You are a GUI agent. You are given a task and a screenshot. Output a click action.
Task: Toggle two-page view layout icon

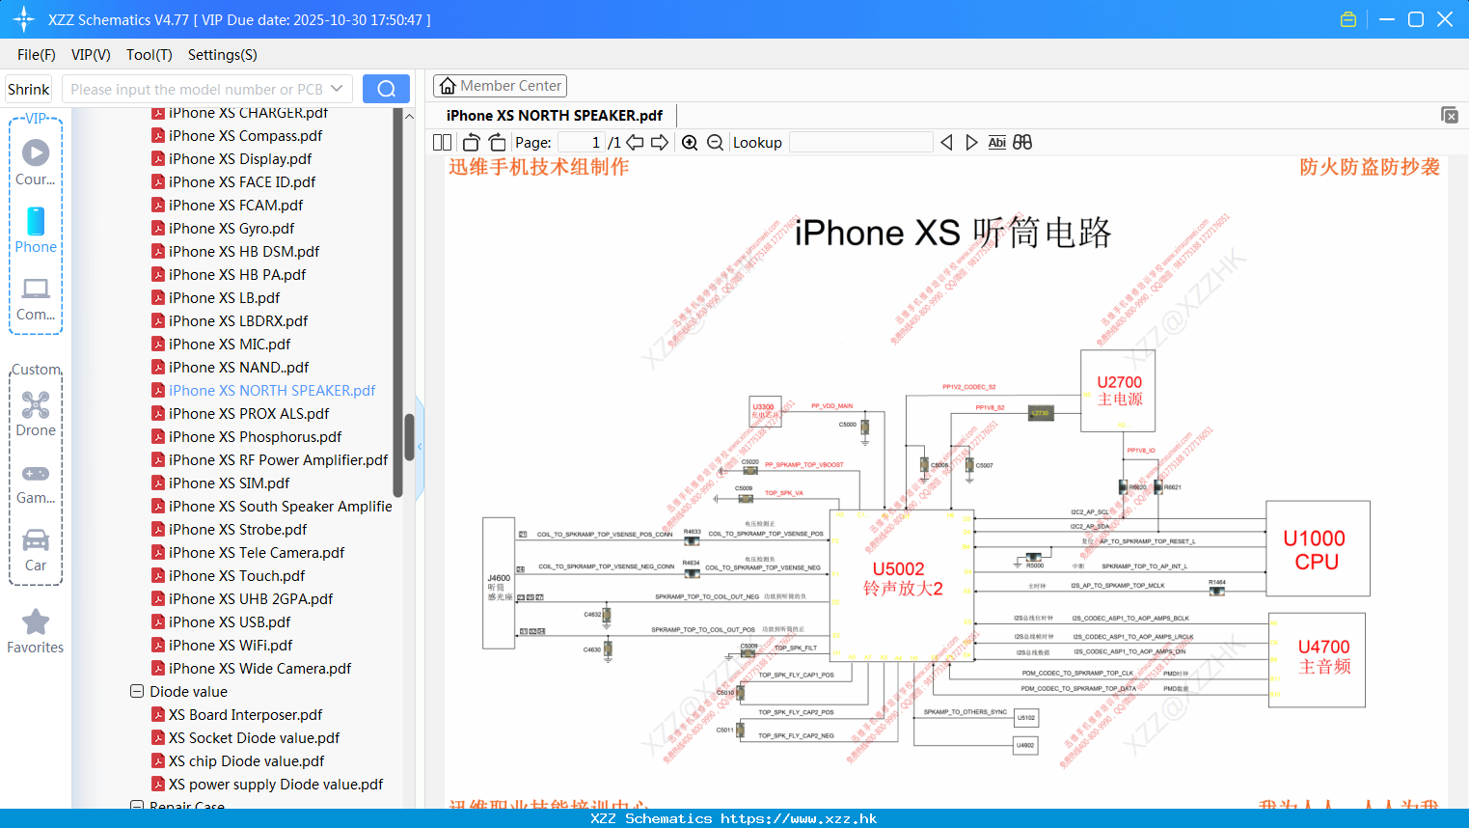point(442,142)
